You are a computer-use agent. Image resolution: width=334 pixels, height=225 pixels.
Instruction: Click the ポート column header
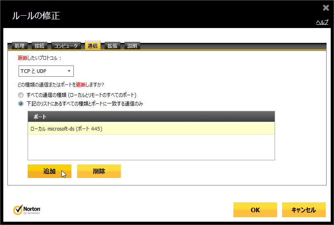point(151,117)
